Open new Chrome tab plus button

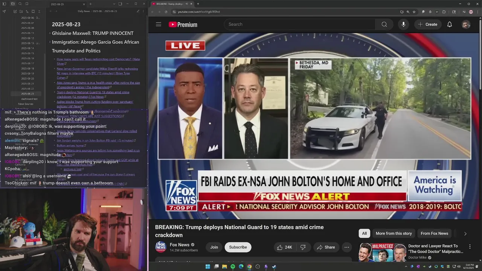coord(198,4)
